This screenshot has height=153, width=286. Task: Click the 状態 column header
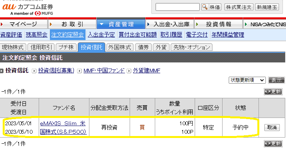click(240, 108)
